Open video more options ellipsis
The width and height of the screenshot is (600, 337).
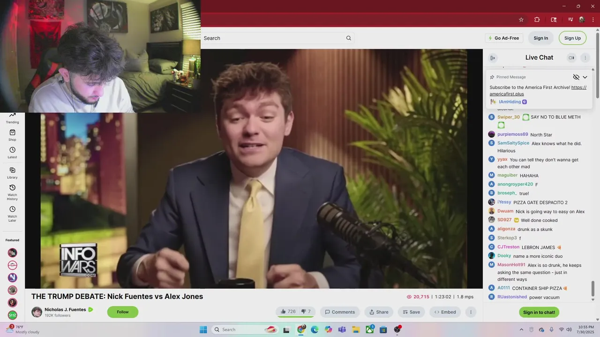[471, 312]
